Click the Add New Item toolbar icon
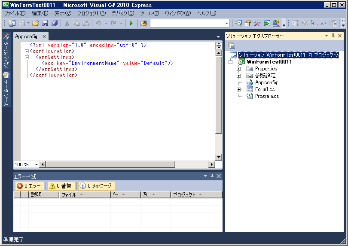 click(21, 23)
